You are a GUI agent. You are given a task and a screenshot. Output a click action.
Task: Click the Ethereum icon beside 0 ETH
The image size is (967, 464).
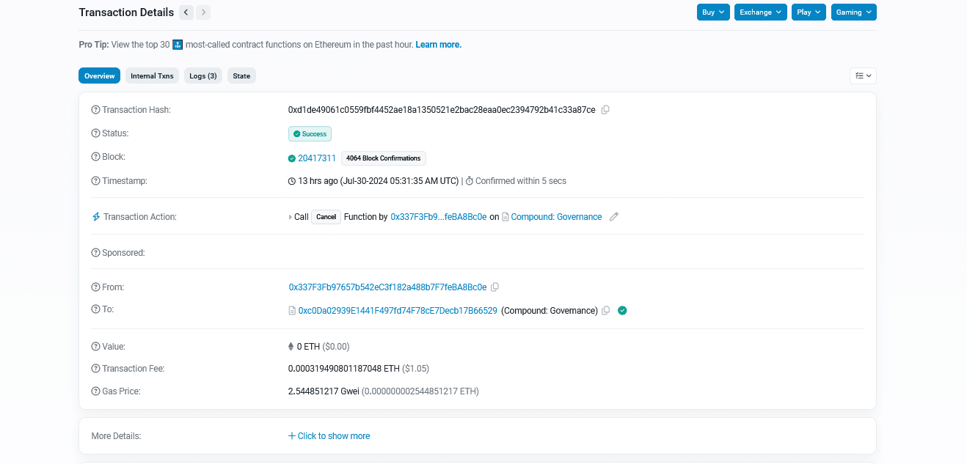click(291, 347)
